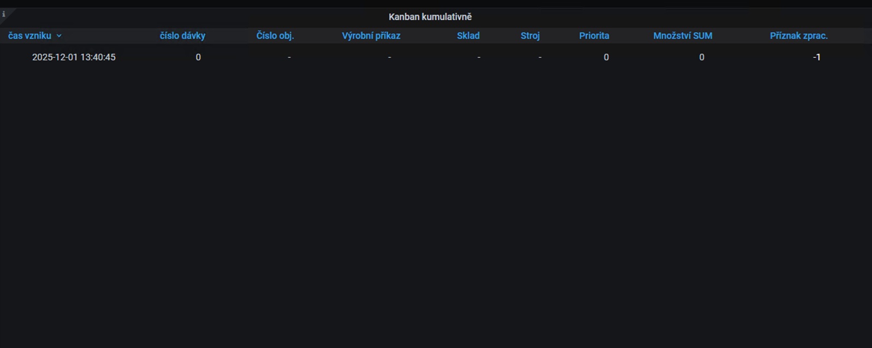Click the 0 value under Priorita

pyautogui.click(x=606, y=57)
